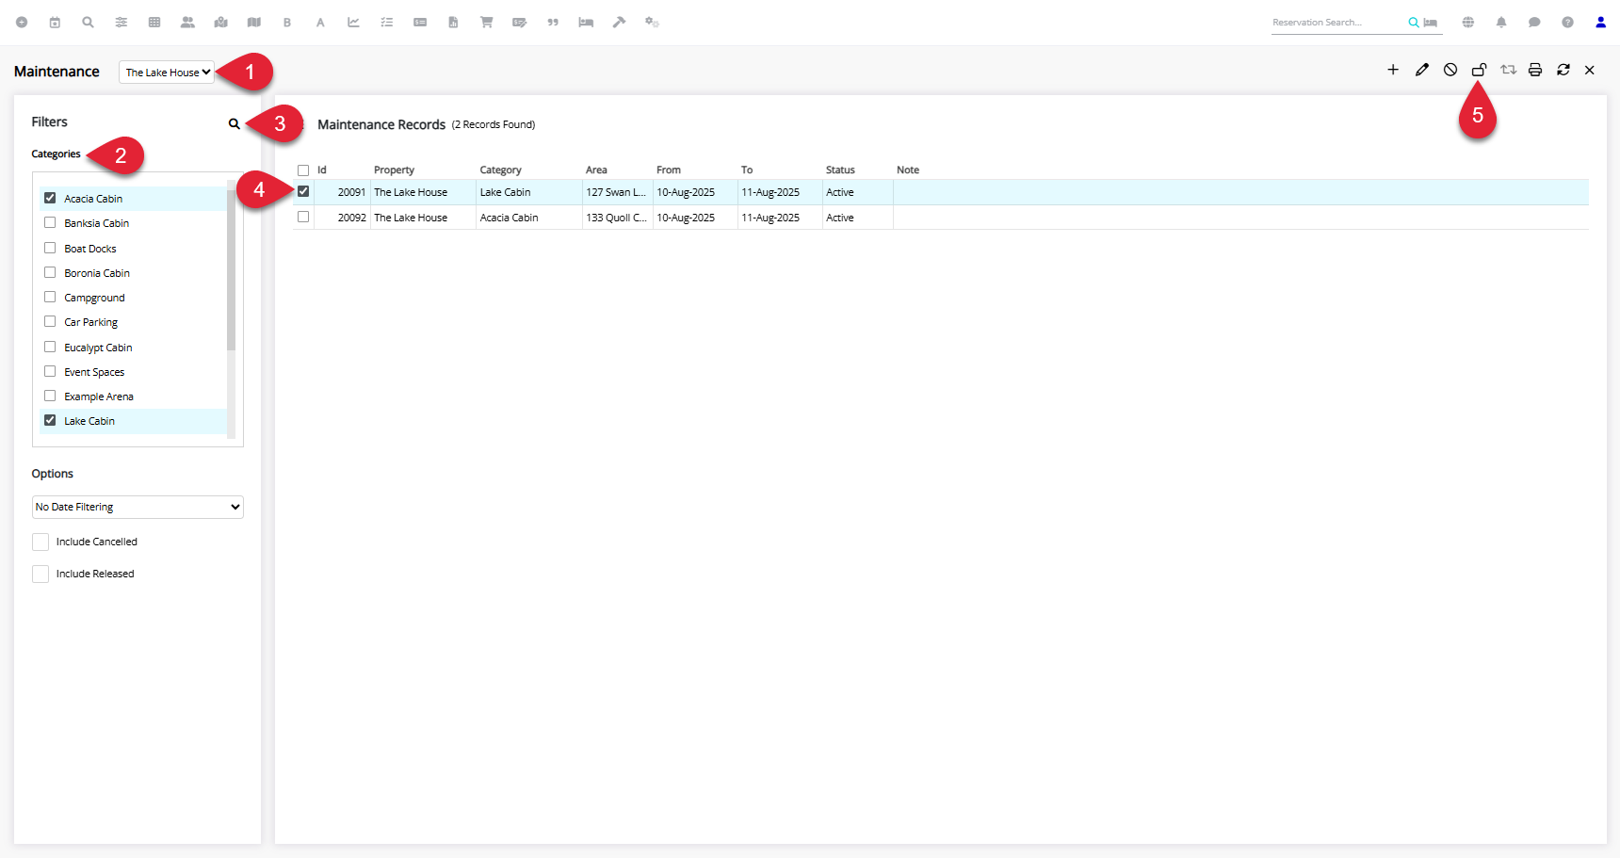The width and height of the screenshot is (1620, 858).
Task: Check the Boronia Cabin category
Action: pos(50,272)
